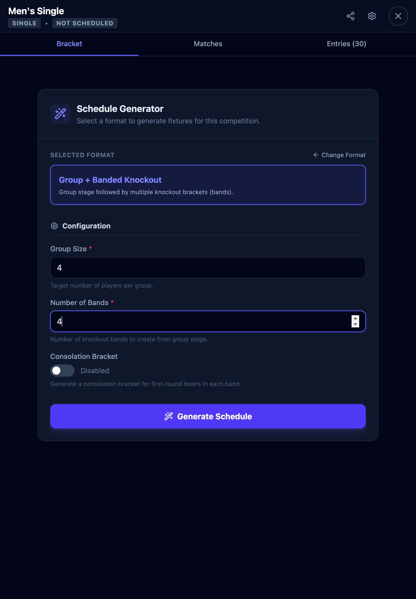Click the Change Format link

coord(343,155)
